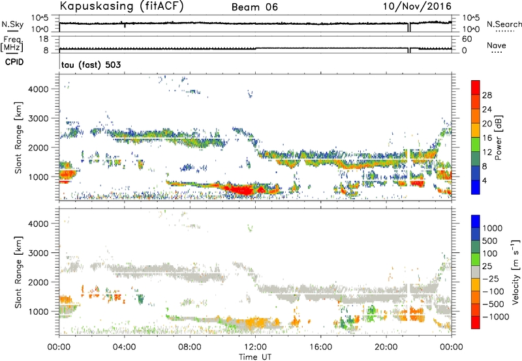Click the 16:00 time axis label
522x361 pixels.
tap(320, 347)
